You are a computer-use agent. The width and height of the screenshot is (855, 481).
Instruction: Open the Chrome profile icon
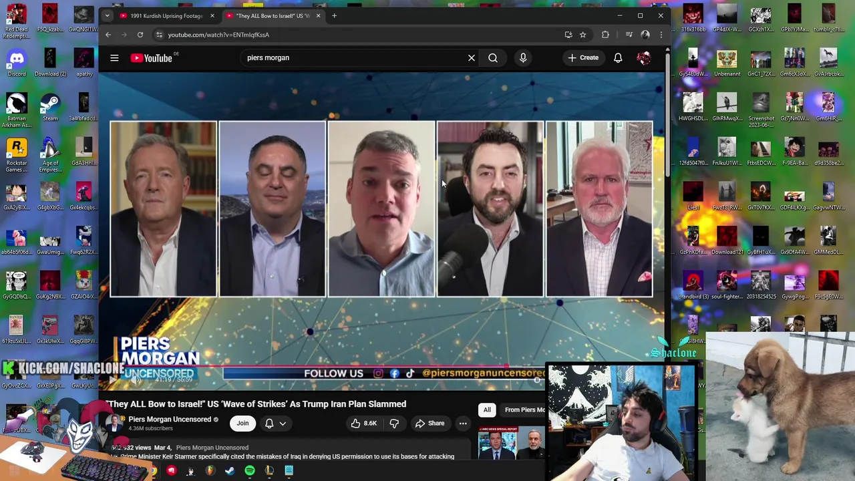click(x=645, y=35)
